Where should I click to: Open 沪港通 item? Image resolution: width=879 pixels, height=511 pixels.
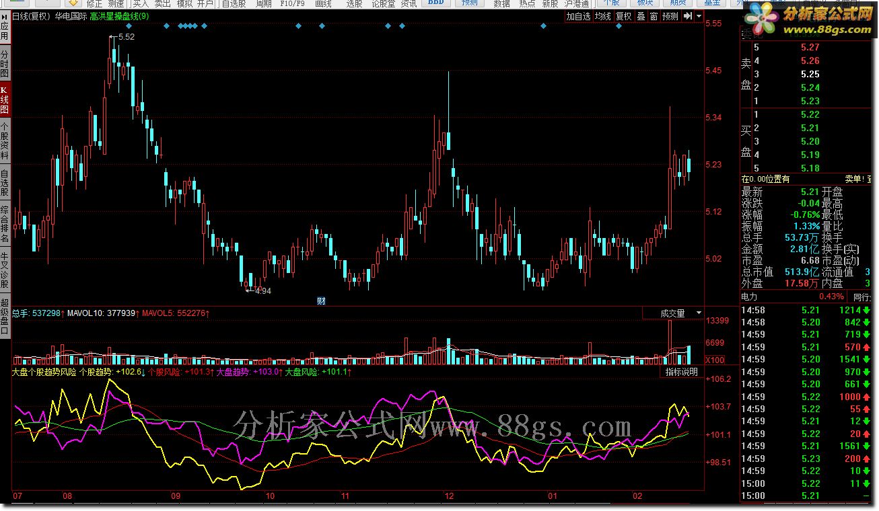click(x=577, y=3)
